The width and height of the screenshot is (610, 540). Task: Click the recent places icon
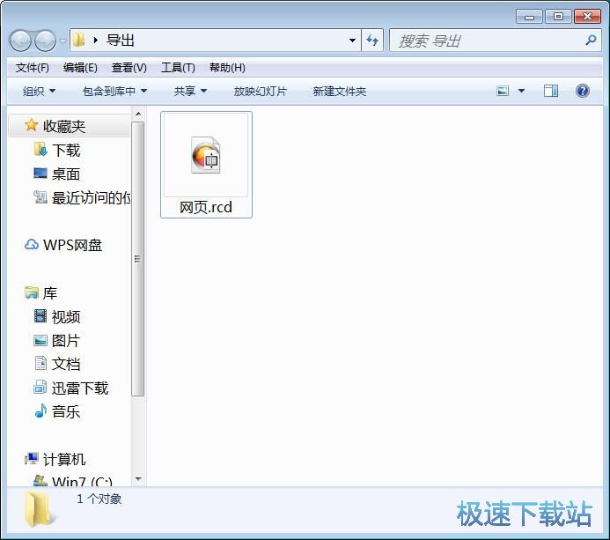(x=40, y=197)
